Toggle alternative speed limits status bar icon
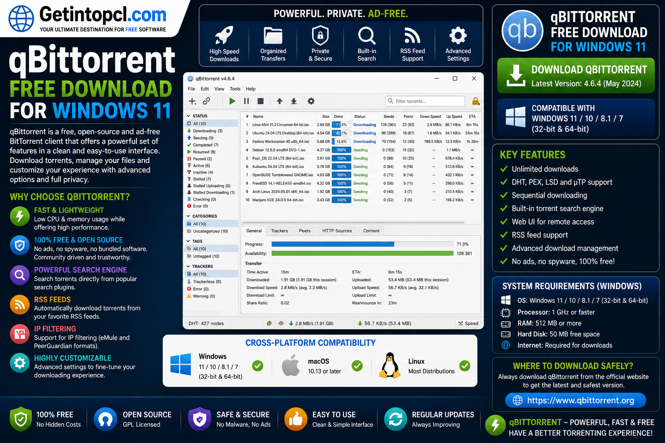 [281, 323]
